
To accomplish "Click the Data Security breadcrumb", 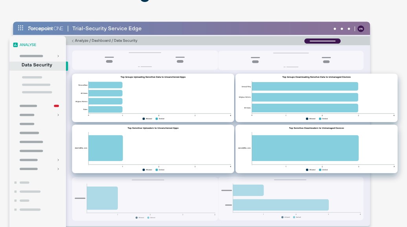I will (x=126, y=41).
